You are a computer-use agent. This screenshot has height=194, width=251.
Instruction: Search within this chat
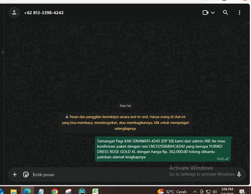click(x=225, y=13)
